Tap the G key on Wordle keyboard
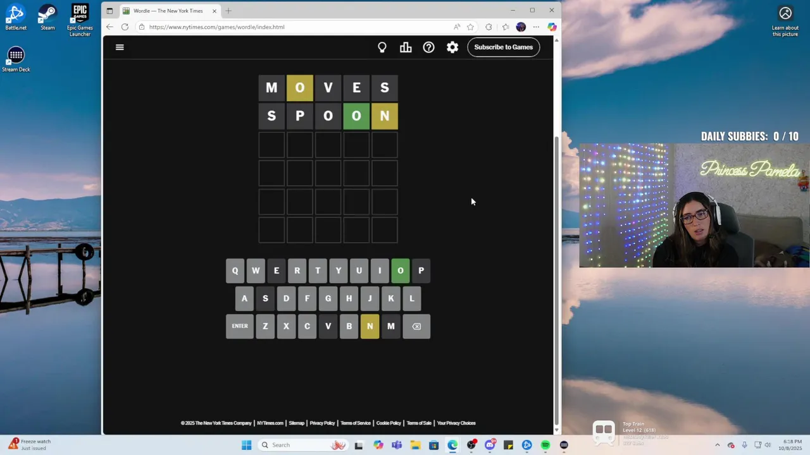810x455 pixels. pos(328,298)
